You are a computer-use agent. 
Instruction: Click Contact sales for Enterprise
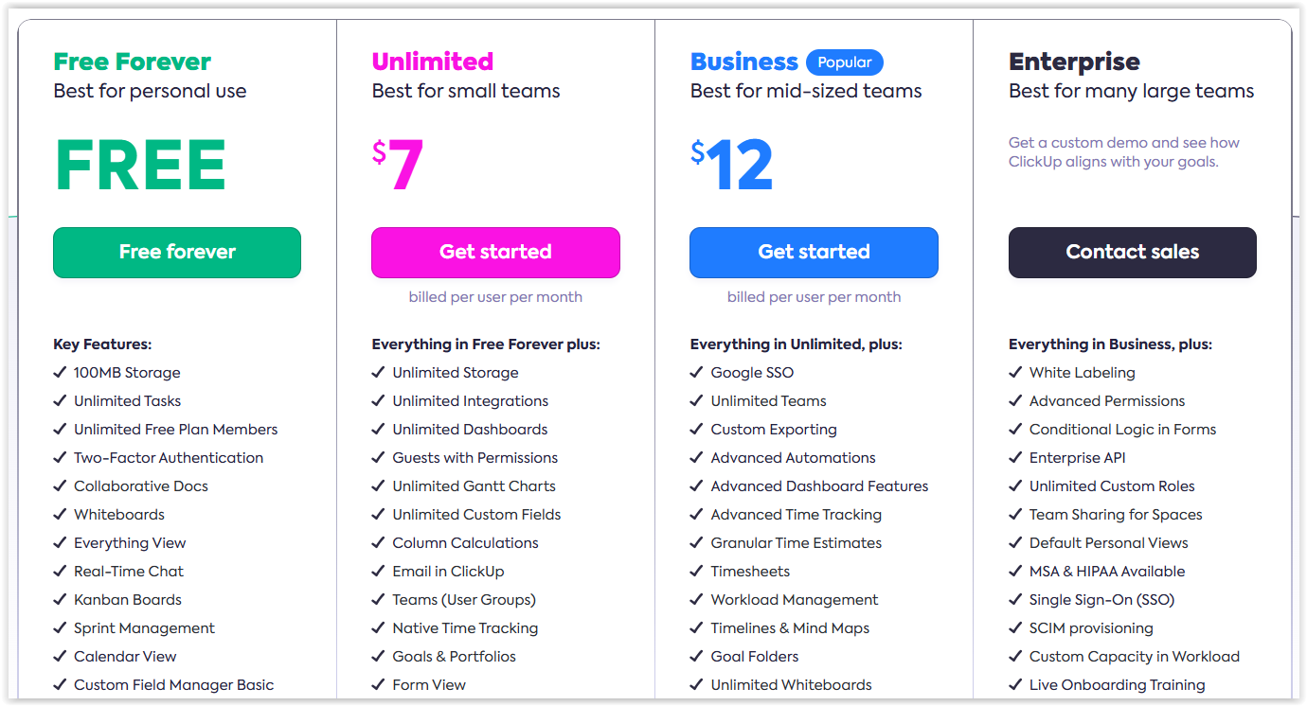pos(1132,252)
